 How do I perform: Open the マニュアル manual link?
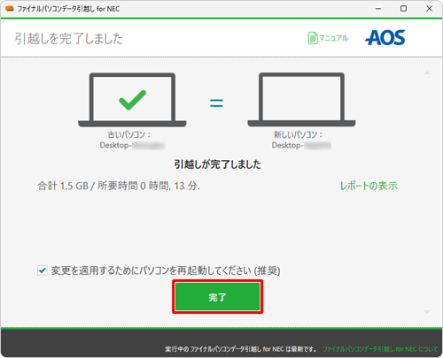(333, 38)
